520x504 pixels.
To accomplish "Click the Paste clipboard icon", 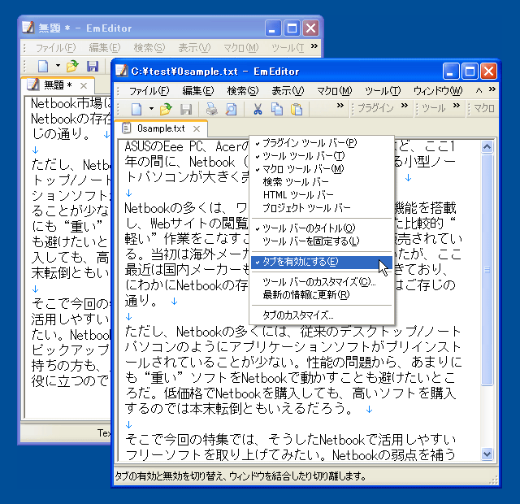I will [297, 109].
